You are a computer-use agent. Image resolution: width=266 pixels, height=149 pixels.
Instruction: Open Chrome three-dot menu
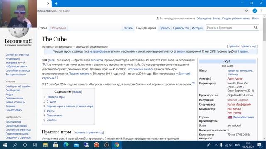click(x=261, y=11)
